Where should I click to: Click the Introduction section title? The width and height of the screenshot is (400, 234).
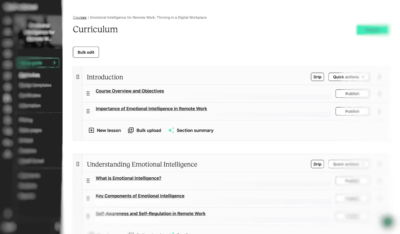pos(105,77)
